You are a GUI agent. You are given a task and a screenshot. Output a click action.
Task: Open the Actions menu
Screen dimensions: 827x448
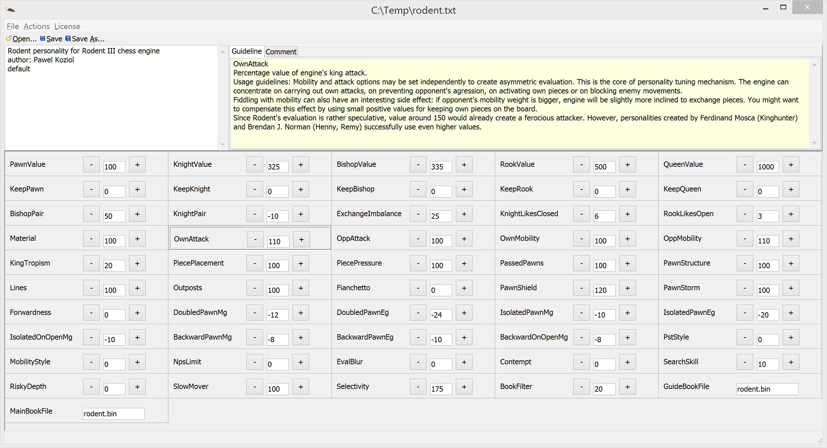[x=36, y=26]
